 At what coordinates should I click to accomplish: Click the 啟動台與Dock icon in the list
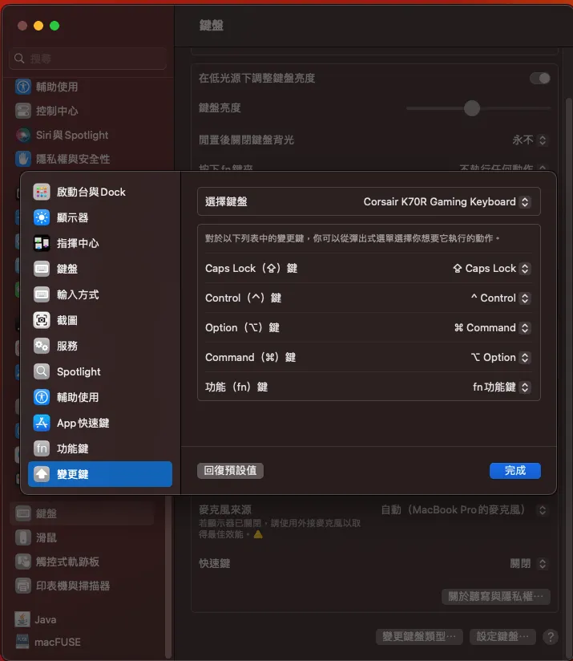click(x=42, y=193)
